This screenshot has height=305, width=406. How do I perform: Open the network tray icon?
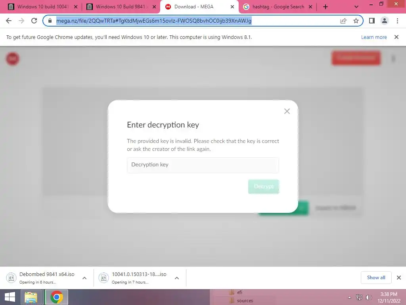tap(359, 297)
